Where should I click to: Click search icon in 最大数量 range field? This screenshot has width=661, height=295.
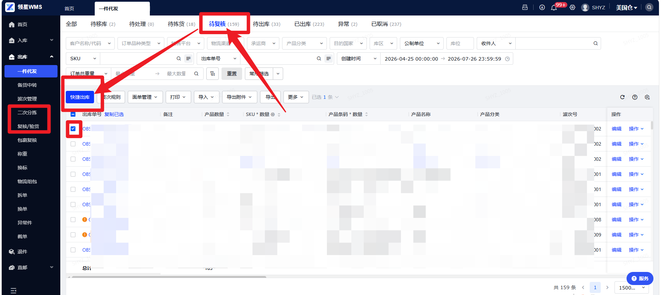(x=196, y=74)
